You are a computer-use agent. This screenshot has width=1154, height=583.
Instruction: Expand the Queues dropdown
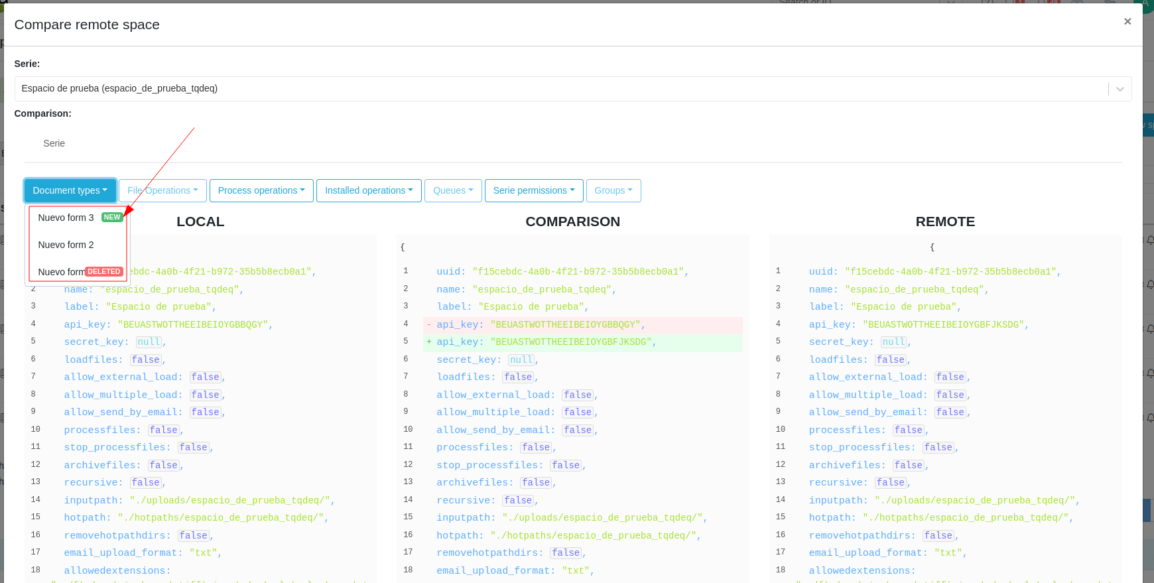coord(453,190)
